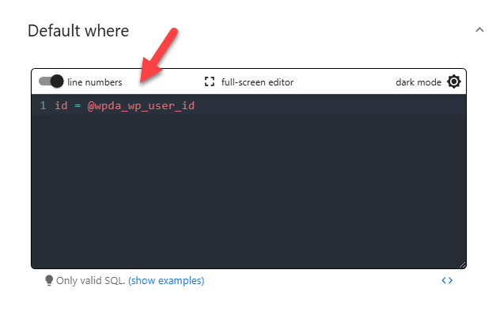The image size is (496, 311).
Task: Click the full-screen editor bracket icon
Action: [x=210, y=82]
